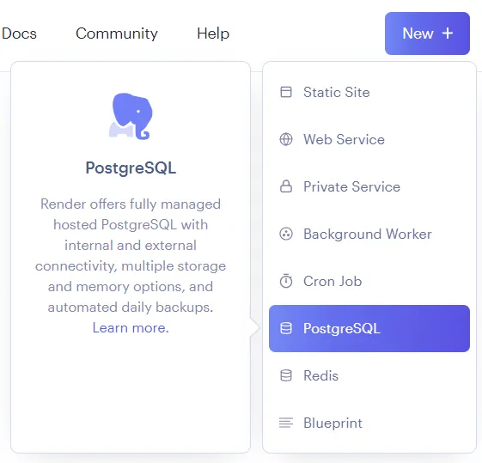Click the Redis database icon
The image size is (482, 463).
click(x=286, y=375)
